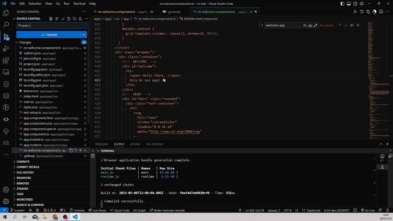Close the bottom panel
Screen dimensions: 393x221
[x=387, y=144]
